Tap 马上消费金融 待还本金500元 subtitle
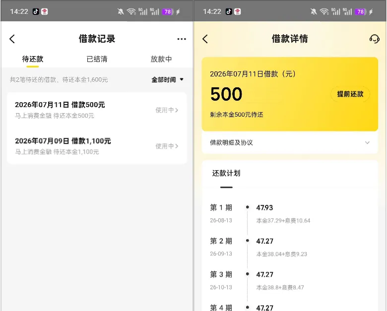Viewport: 387px width, 311px height. tap(55, 116)
